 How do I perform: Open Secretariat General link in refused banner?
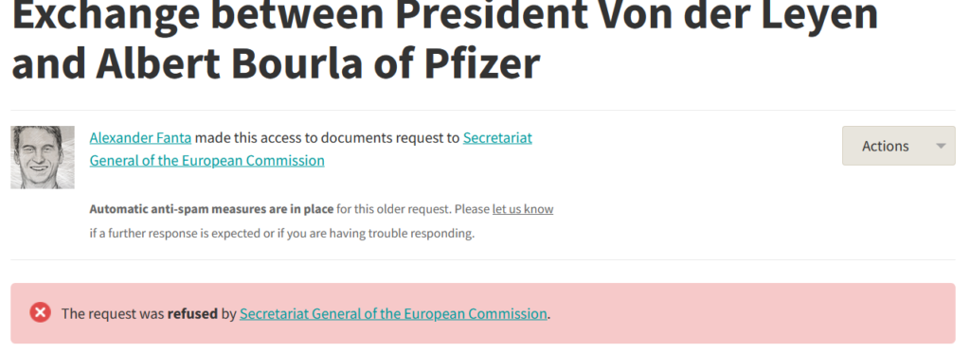coord(393,314)
